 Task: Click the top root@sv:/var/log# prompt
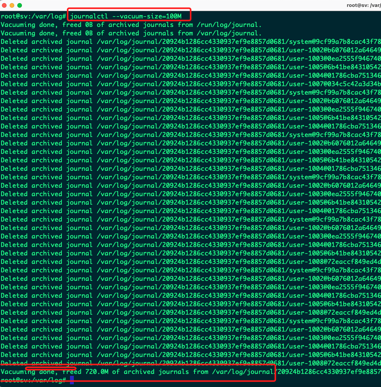tap(34, 16)
